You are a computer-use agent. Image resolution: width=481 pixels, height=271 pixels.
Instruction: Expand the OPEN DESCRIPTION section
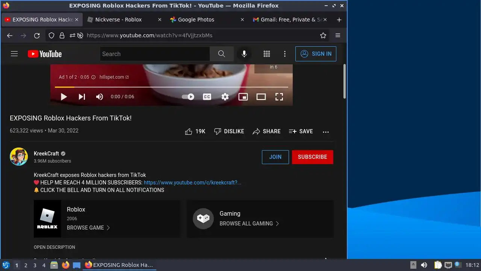(x=54, y=247)
